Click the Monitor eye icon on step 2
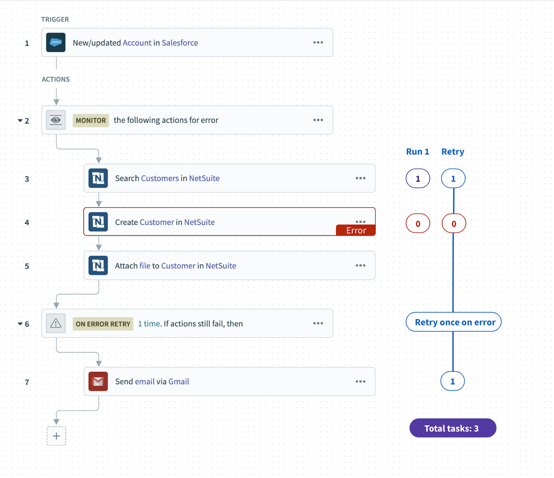 55,120
